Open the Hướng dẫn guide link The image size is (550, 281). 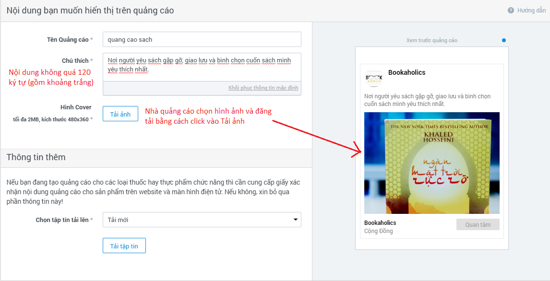pos(531,11)
